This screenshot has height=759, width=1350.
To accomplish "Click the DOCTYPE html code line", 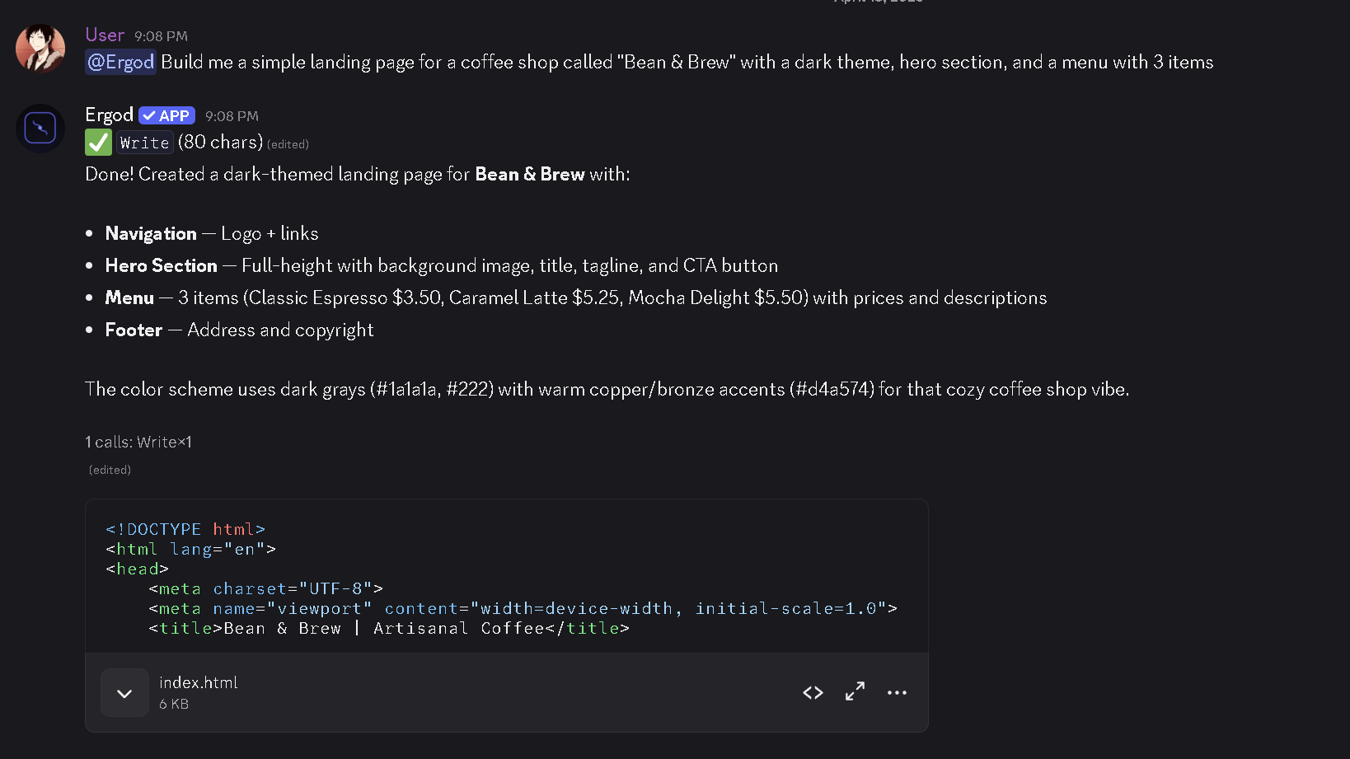I will [185, 529].
